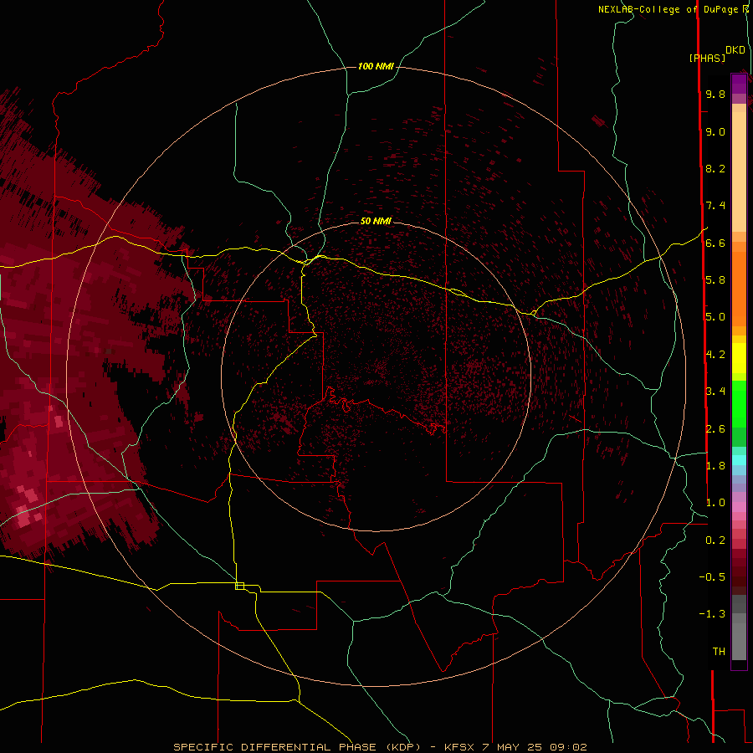Pick the purple swatch at the color bar top
Screen dimensions: 753x753
point(739,84)
